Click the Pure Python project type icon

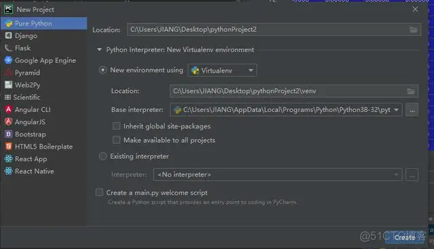(x=9, y=24)
